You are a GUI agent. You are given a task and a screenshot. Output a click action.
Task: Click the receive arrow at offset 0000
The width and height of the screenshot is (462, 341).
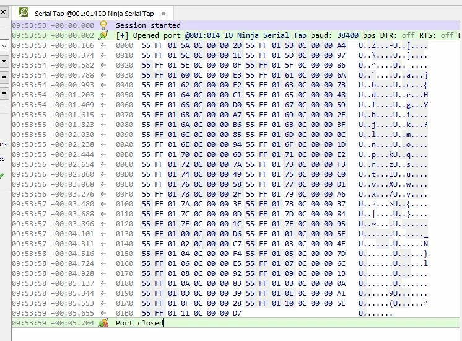tap(103, 45)
